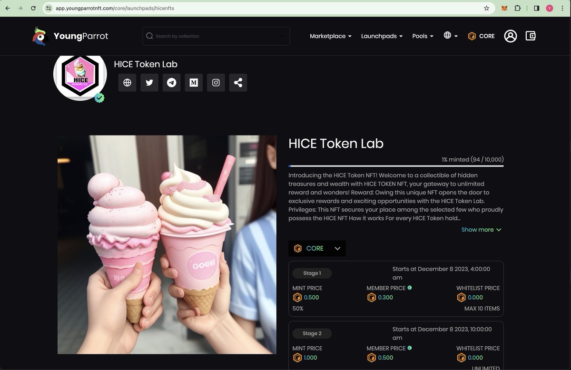The image size is (571, 370).
Task: Visit the HICE Medium page
Action: [x=193, y=82]
